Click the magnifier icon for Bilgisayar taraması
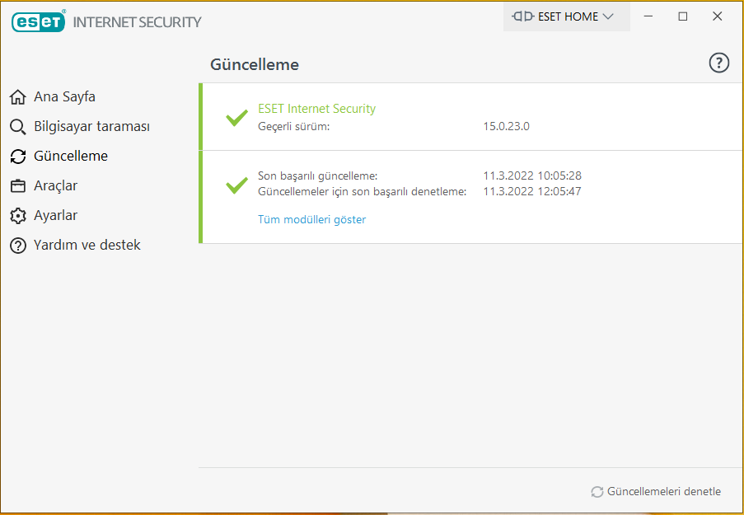Image resolution: width=744 pixels, height=515 pixels. click(18, 127)
